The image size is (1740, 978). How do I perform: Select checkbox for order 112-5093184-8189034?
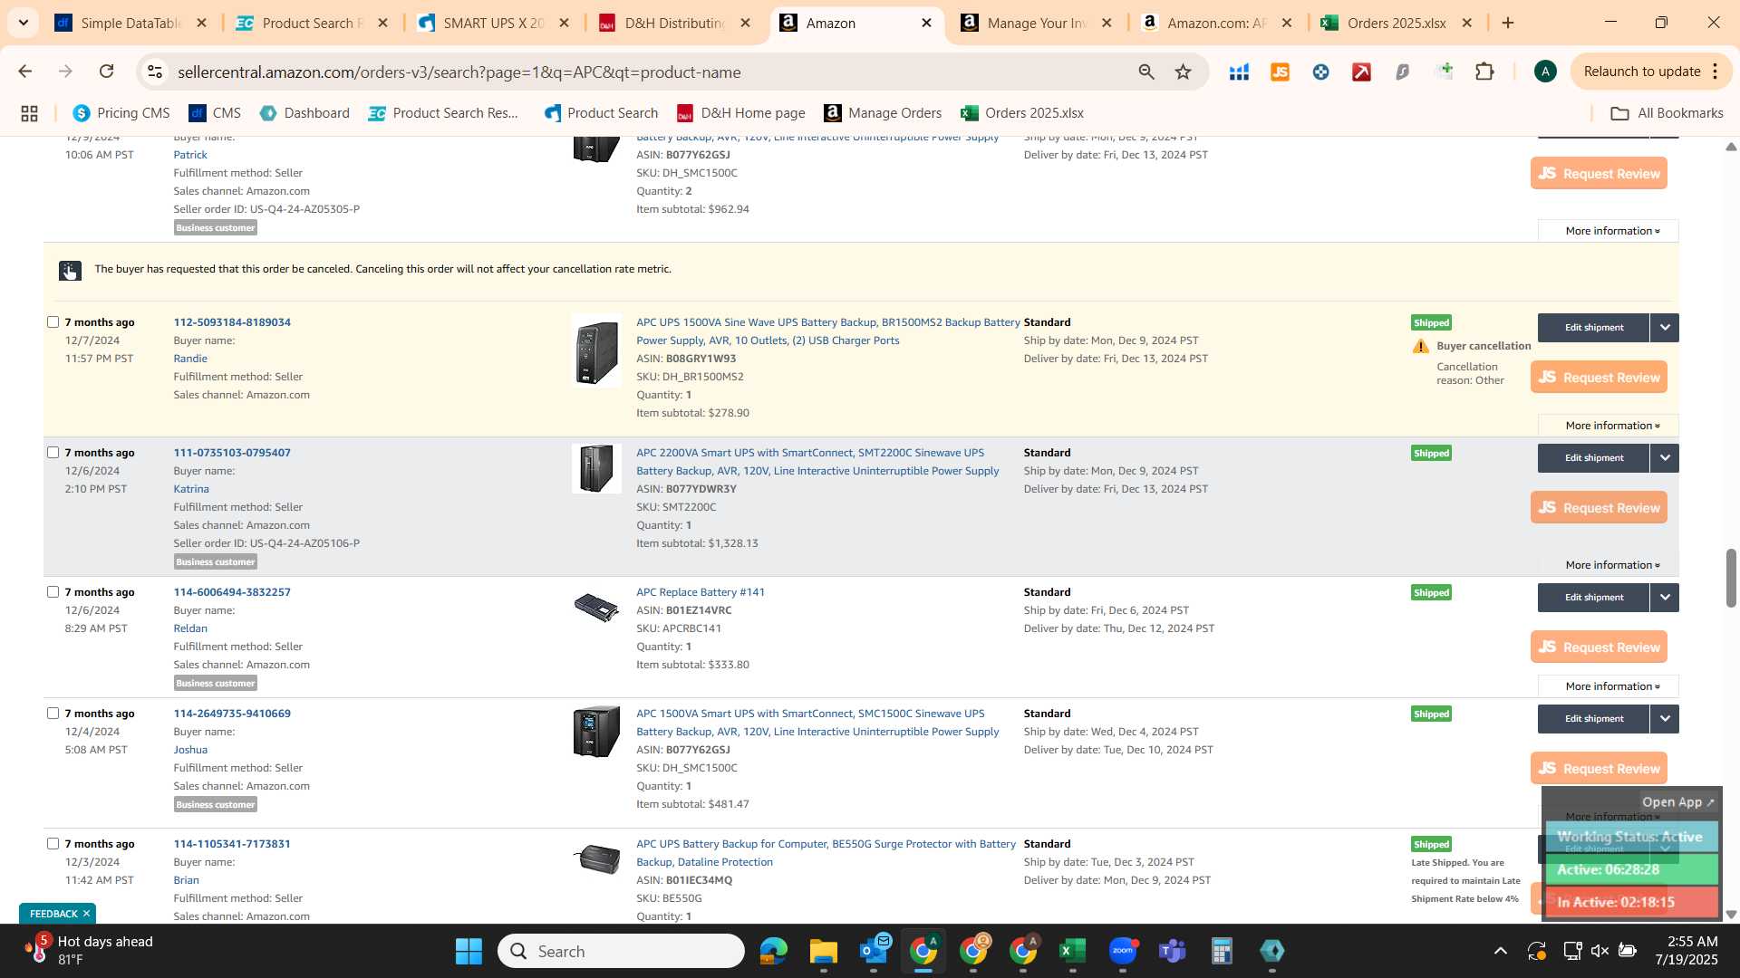(x=53, y=322)
